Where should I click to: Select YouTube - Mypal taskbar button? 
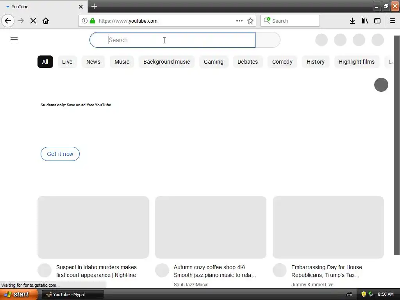pyautogui.click(x=72, y=295)
